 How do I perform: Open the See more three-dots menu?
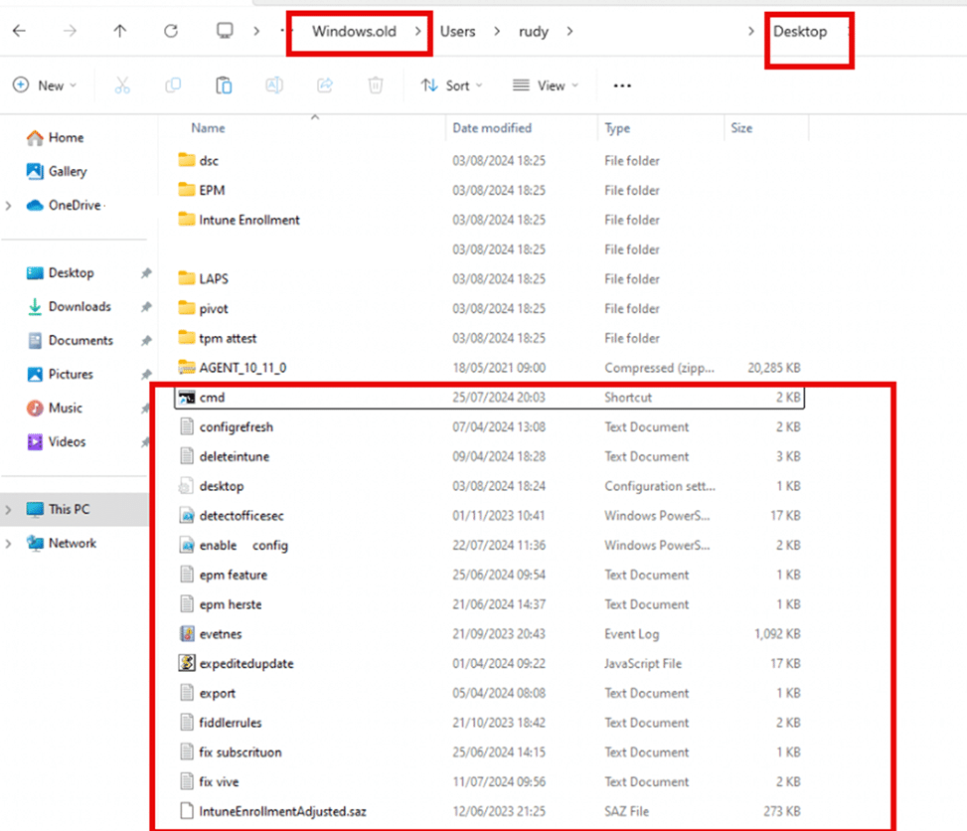[622, 85]
